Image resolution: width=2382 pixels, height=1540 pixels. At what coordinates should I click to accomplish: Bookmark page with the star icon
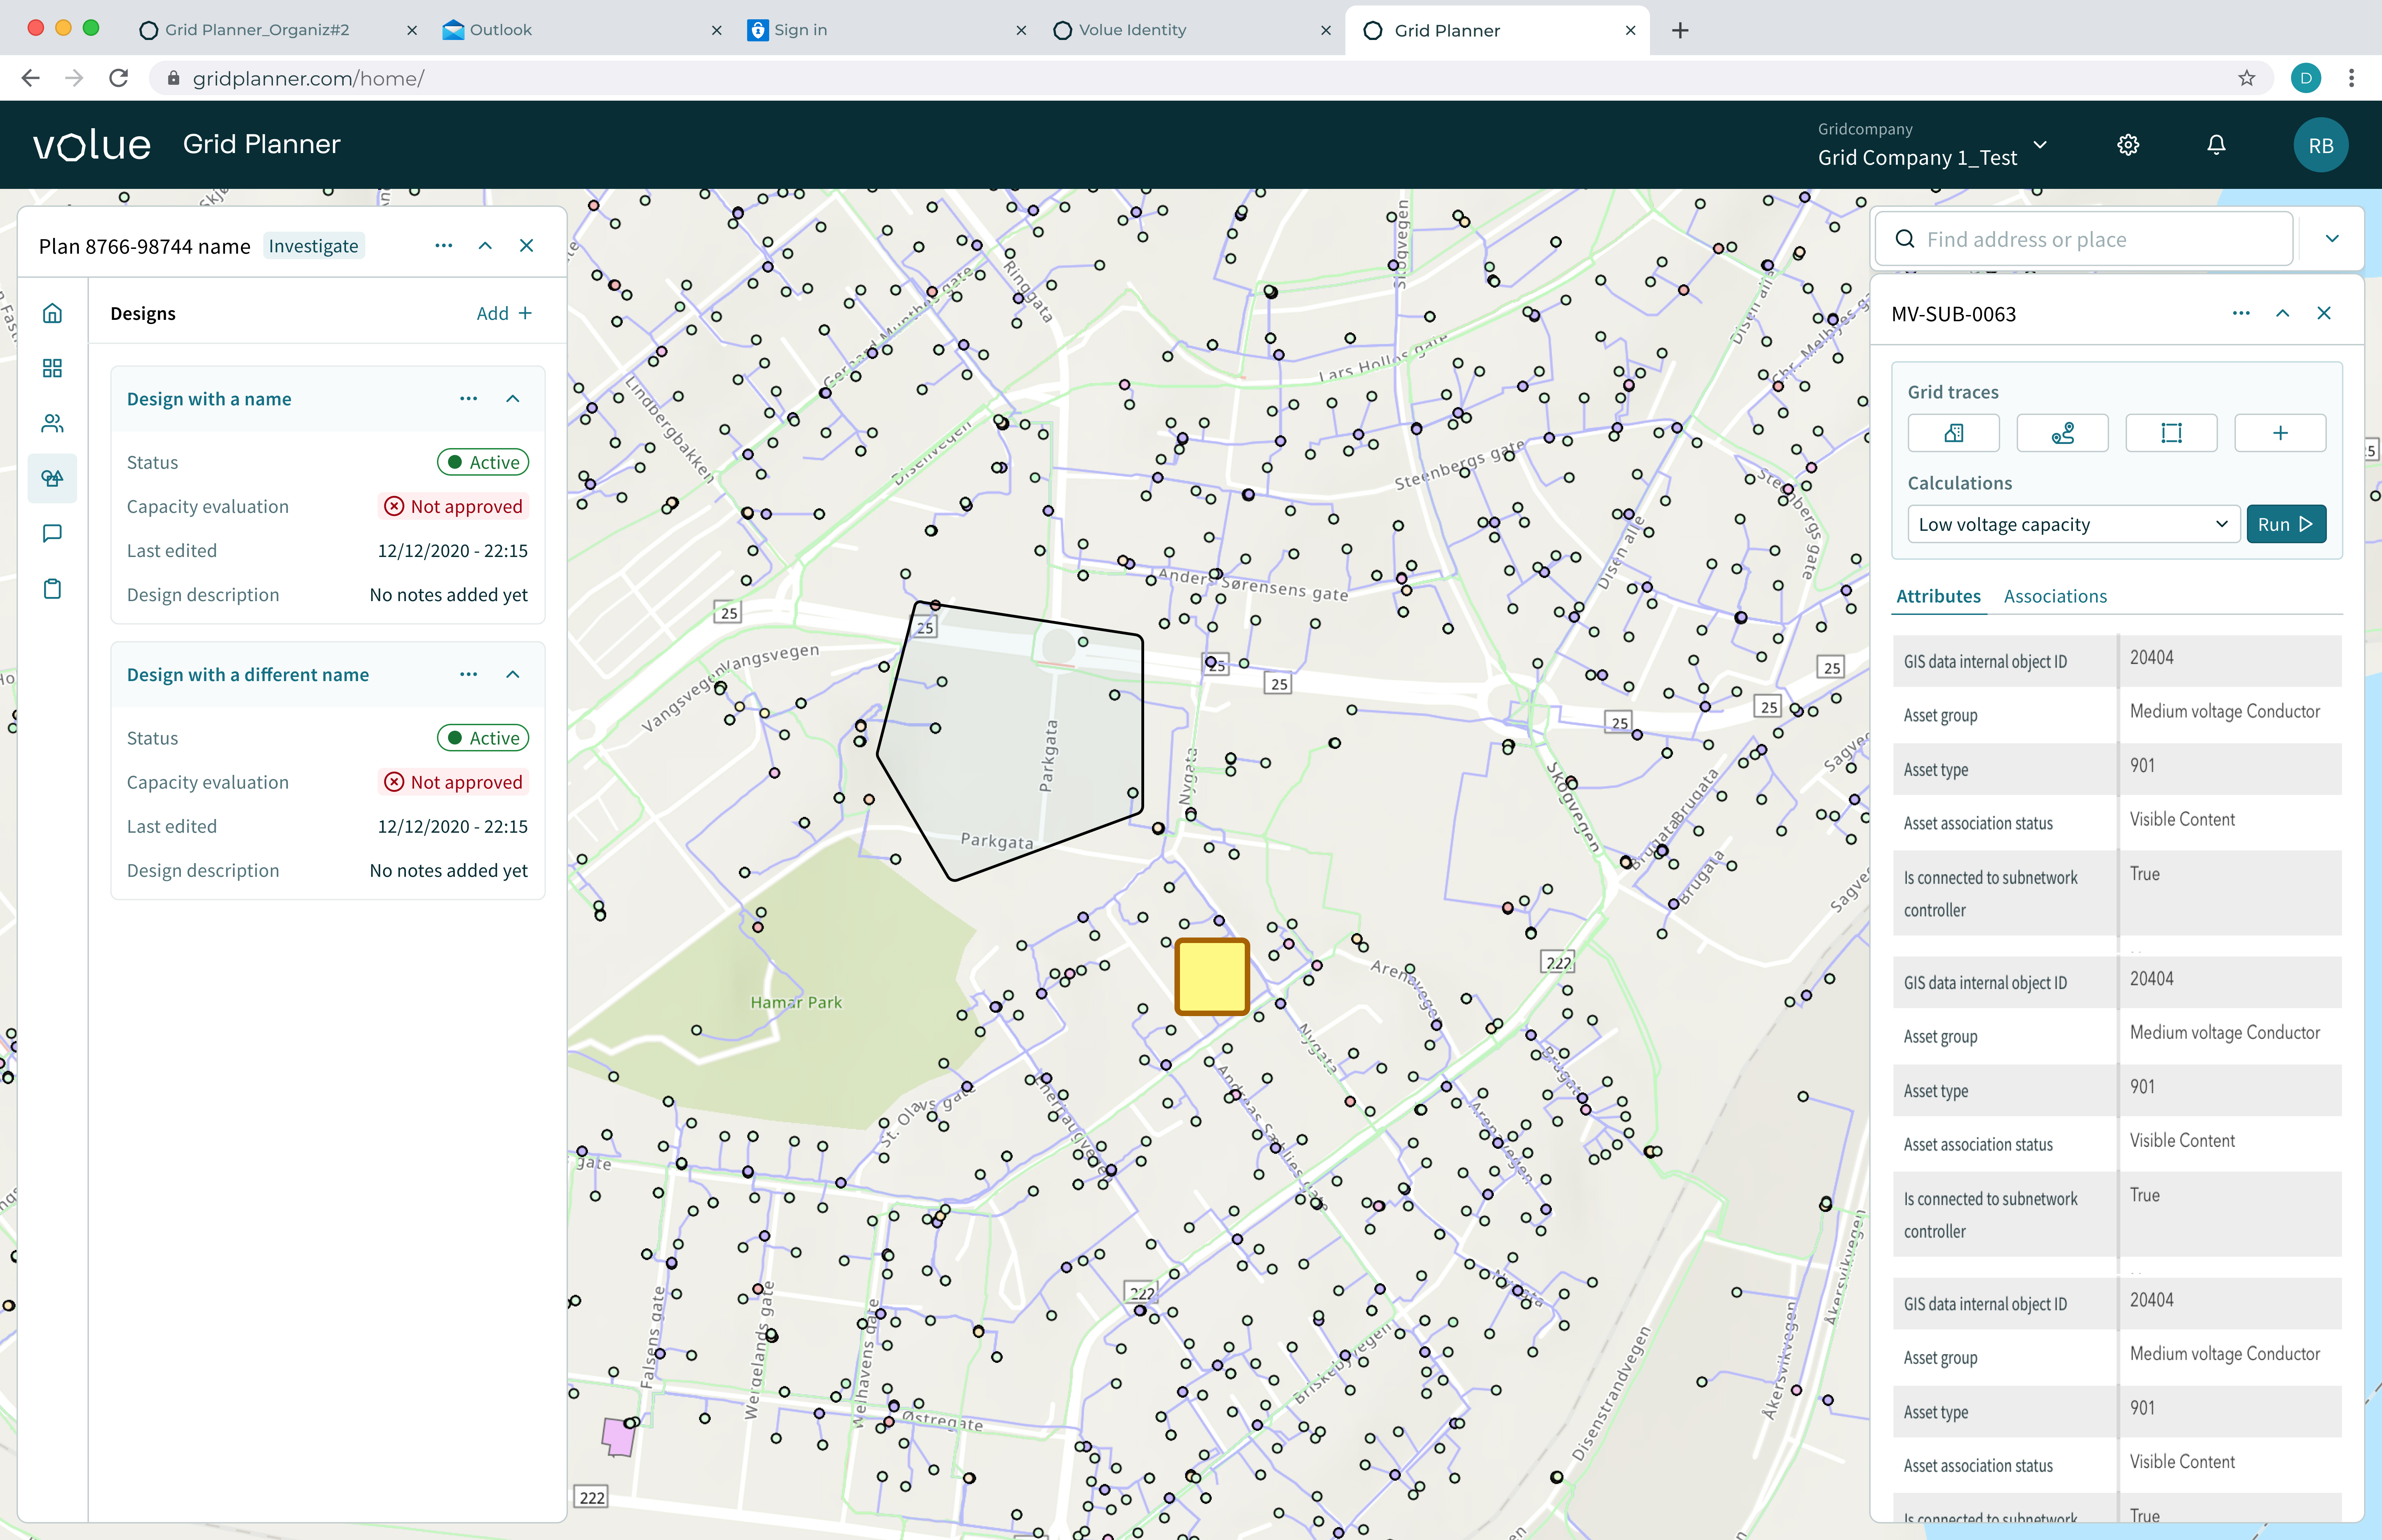click(2247, 78)
